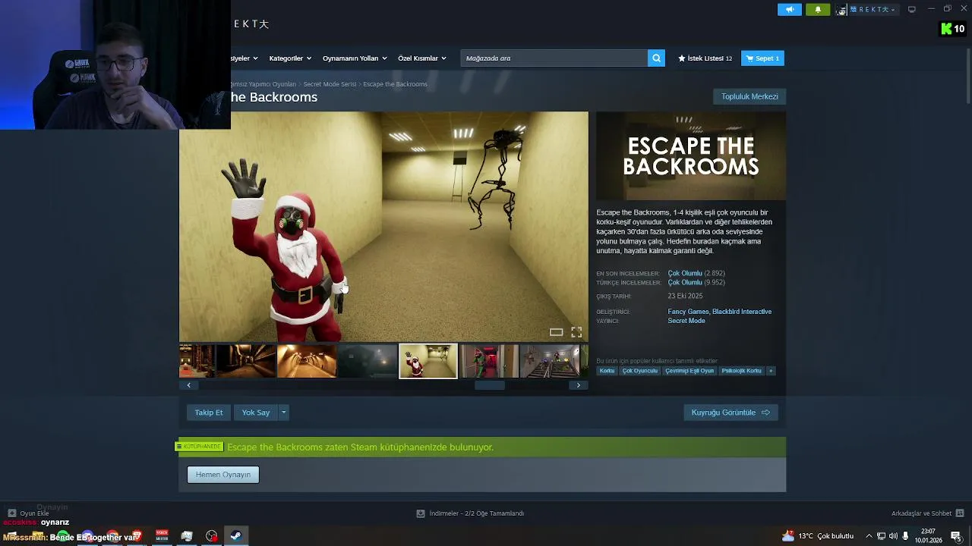Click the Çok Oyunculu tag

(640, 371)
